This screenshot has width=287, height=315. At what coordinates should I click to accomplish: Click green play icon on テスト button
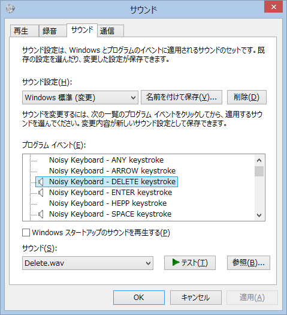(176, 262)
